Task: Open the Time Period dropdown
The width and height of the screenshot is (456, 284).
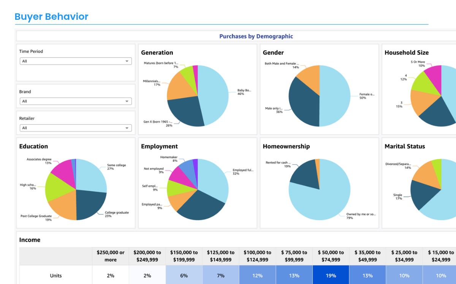Action: 75,61
